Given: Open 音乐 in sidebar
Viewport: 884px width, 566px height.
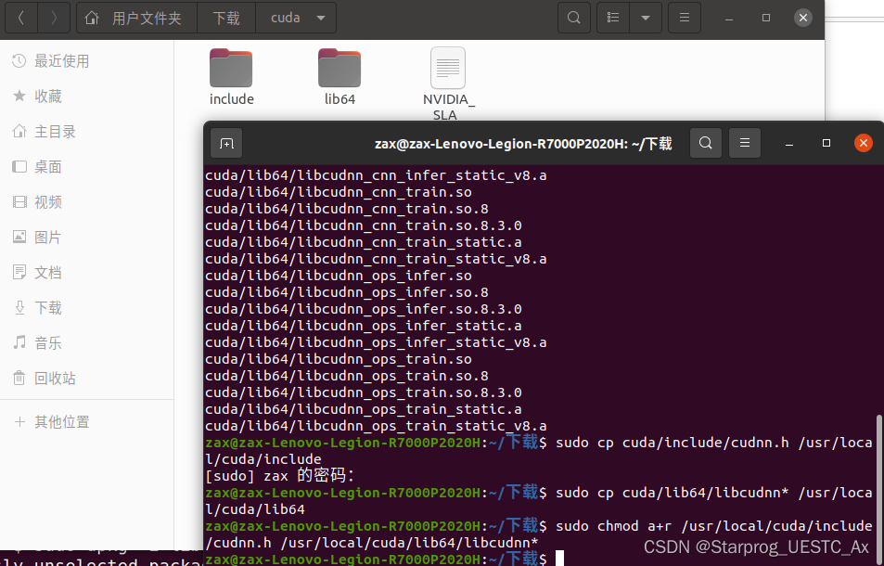Looking at the screenshot, I should point(87,342).
